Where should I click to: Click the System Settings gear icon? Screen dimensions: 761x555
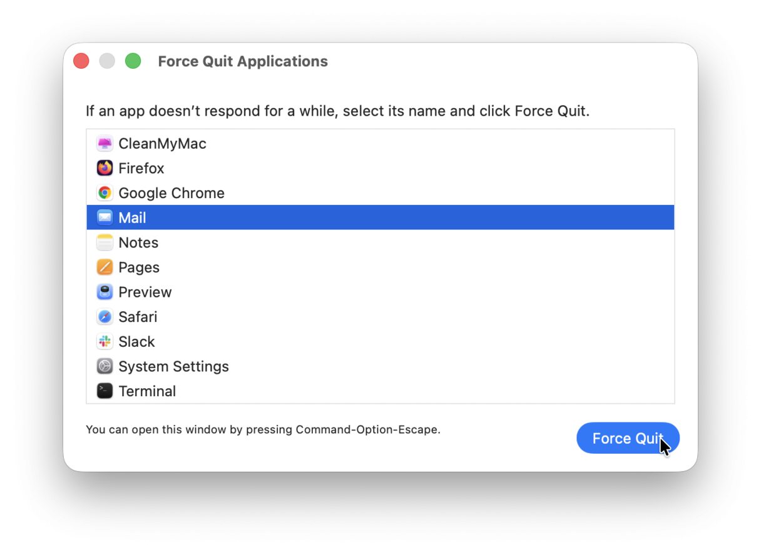click(105, 366)
